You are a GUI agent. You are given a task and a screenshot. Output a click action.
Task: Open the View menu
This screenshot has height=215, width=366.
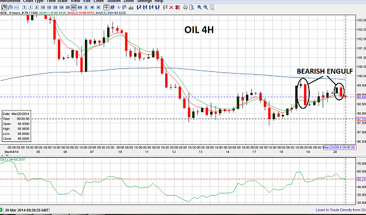76,1
